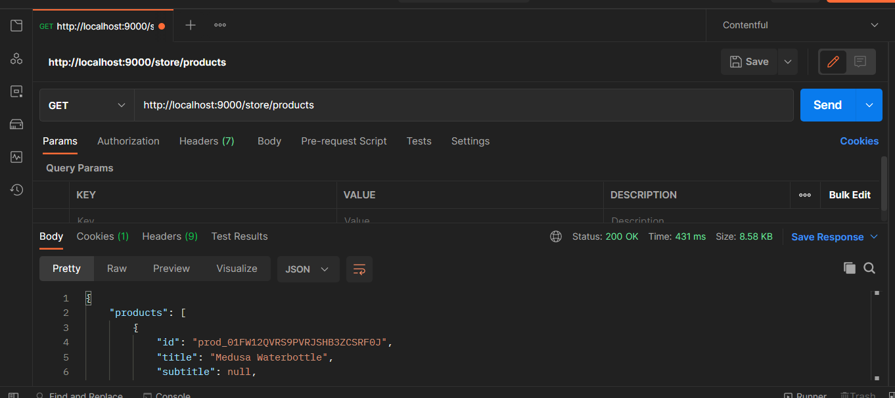Image resolution: width=895 pixels, height=398 pixels.
Task: Open the APIs sidebar icon
Action: point(16,59)
